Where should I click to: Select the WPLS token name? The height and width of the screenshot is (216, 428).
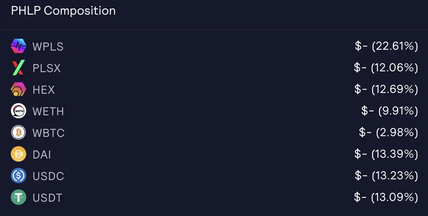[x=48, y=47]
